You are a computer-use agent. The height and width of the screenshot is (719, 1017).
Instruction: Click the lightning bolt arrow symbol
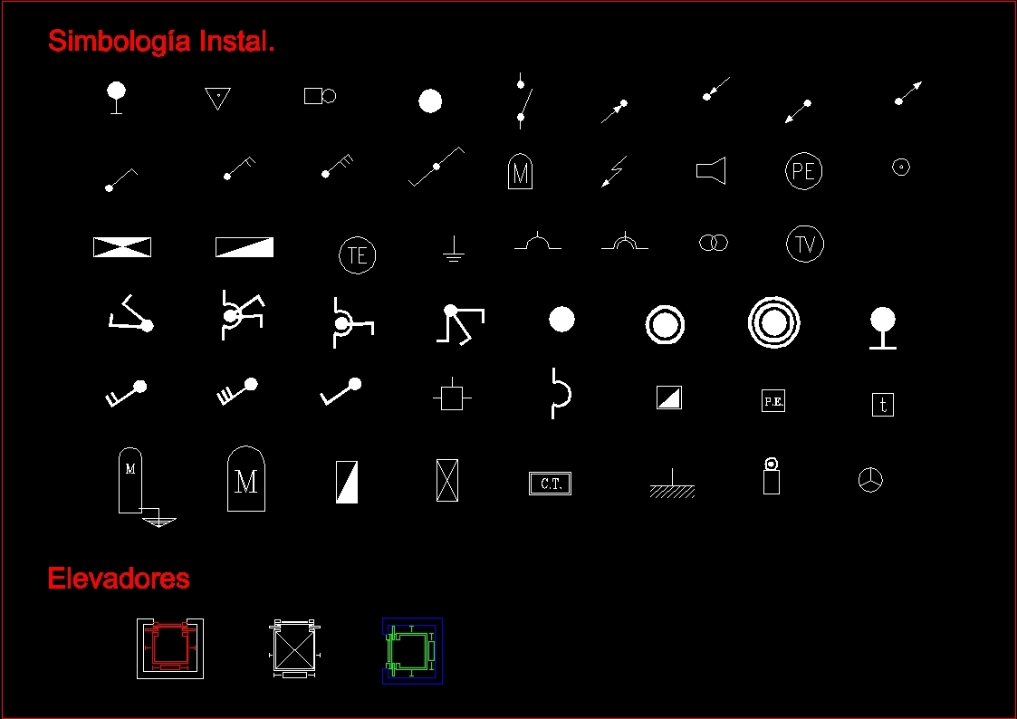(614, 171)
